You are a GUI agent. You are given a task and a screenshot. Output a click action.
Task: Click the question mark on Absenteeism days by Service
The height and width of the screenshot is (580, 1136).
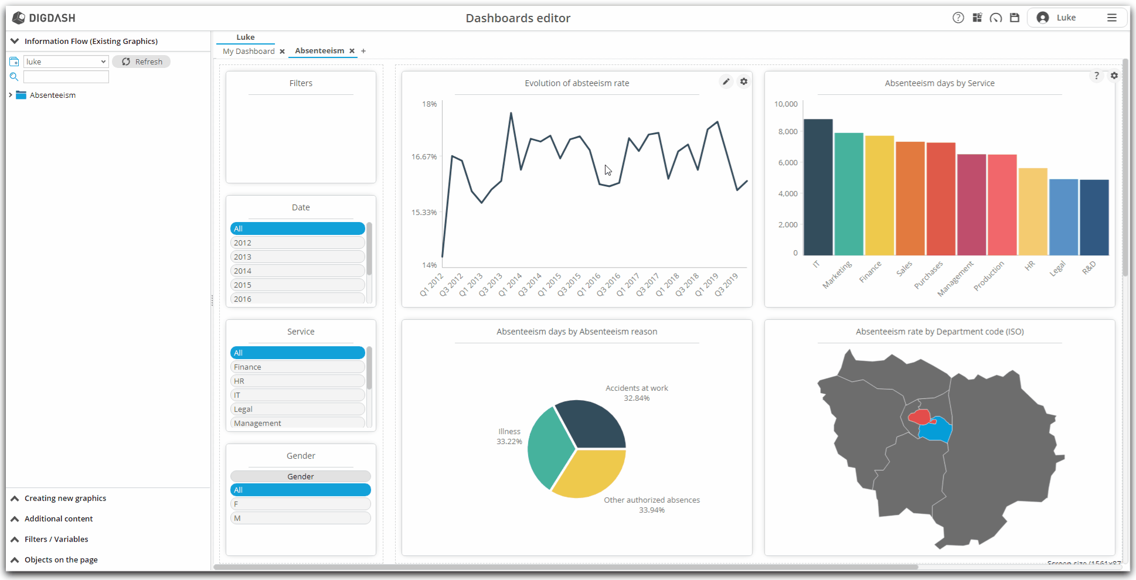coord(1096,76)
